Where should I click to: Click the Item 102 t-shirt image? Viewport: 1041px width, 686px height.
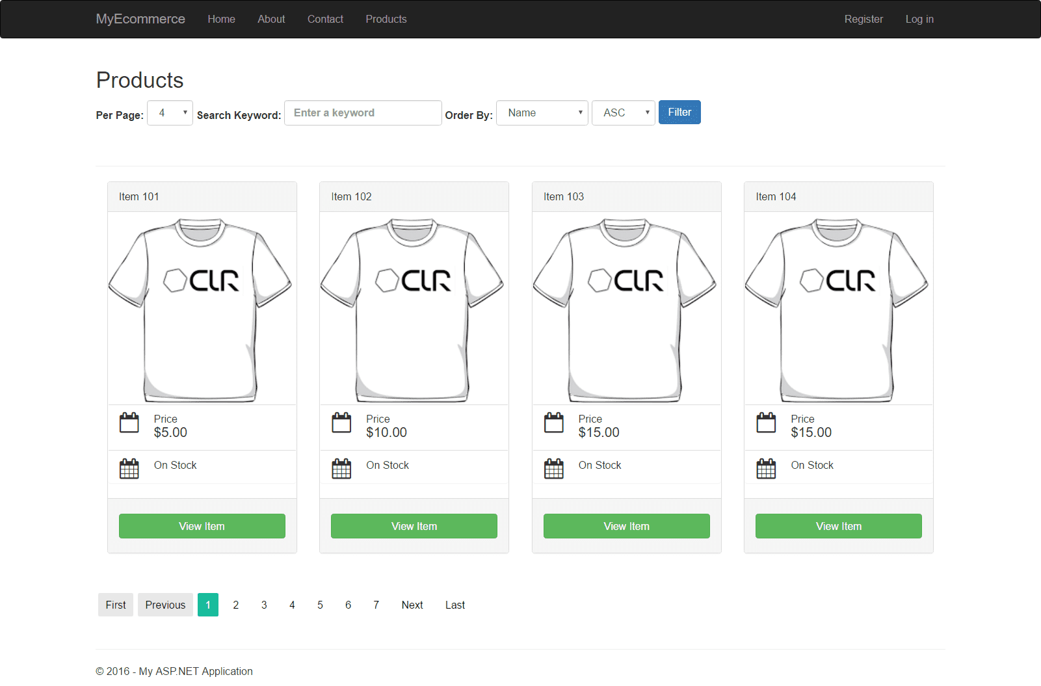(x=412, y=310)
